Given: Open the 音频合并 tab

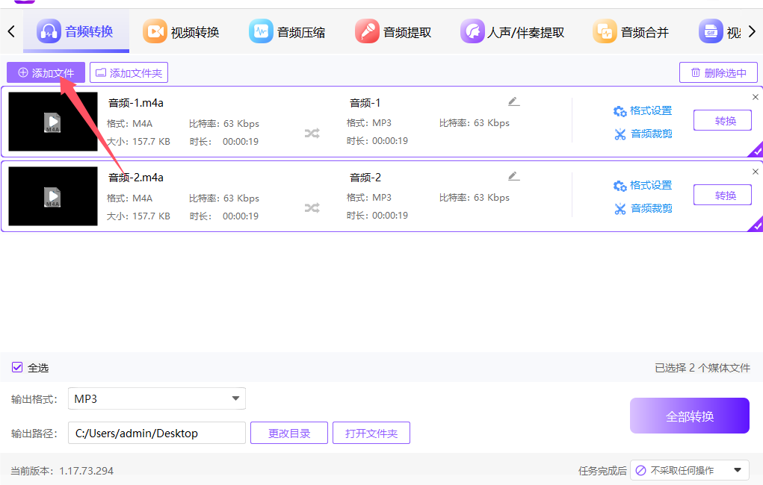Looking at the screenshot, I should coord(631,32).
